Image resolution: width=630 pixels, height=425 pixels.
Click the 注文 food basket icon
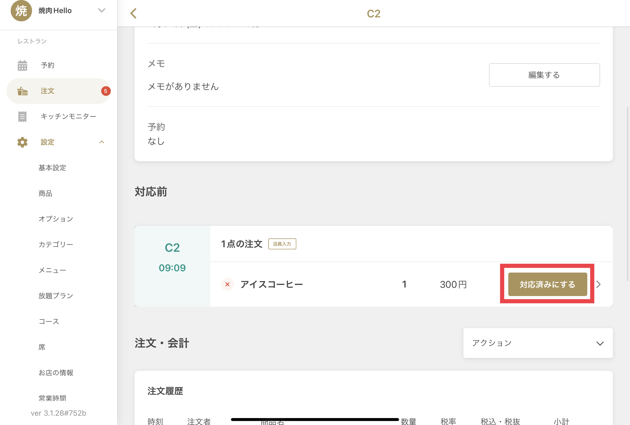click(x=22, y=91)
